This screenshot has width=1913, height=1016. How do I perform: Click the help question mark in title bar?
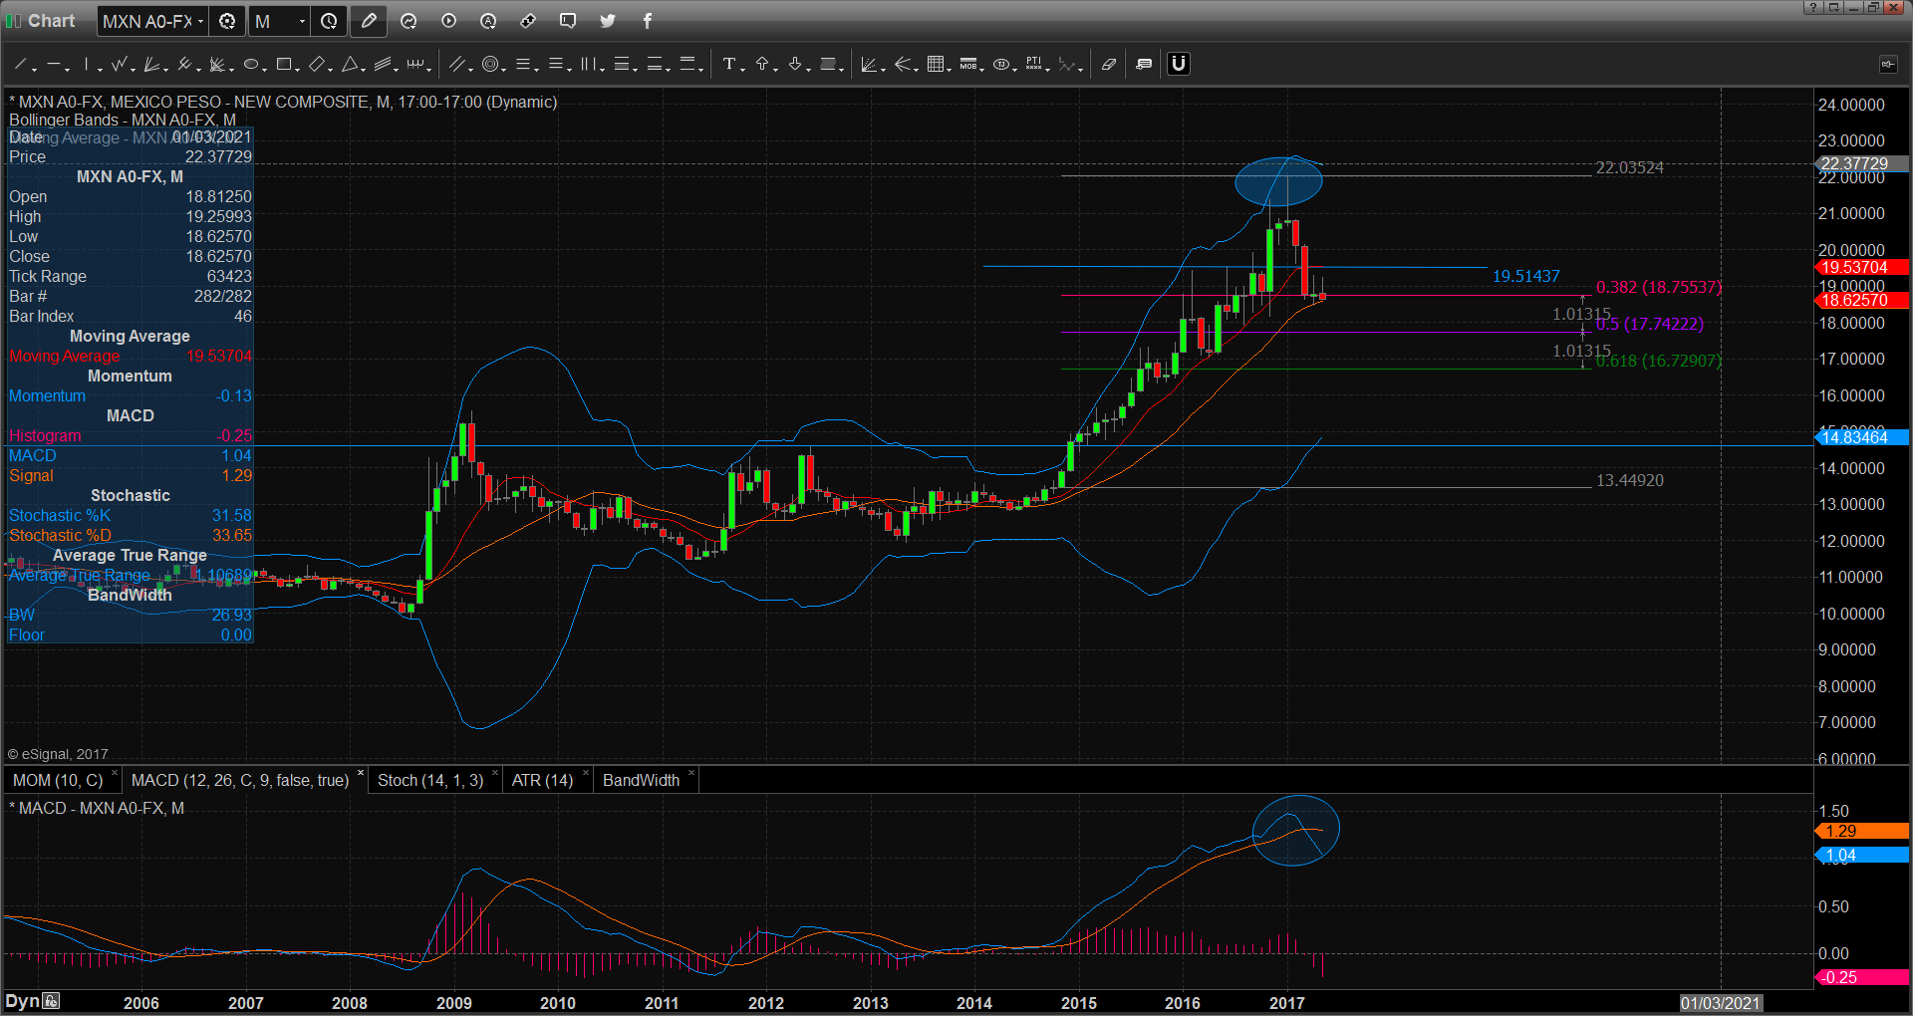(1814, 7)
